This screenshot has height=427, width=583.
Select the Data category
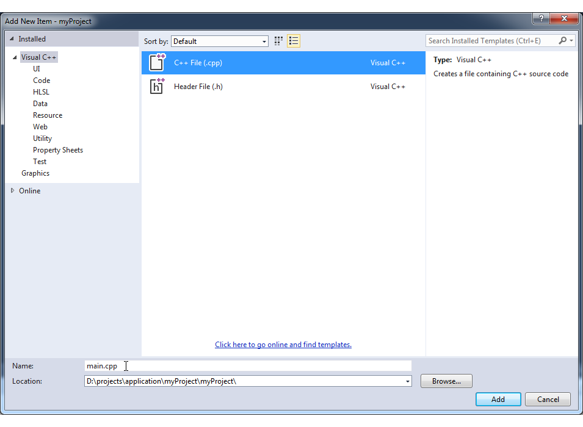(40, 104)
